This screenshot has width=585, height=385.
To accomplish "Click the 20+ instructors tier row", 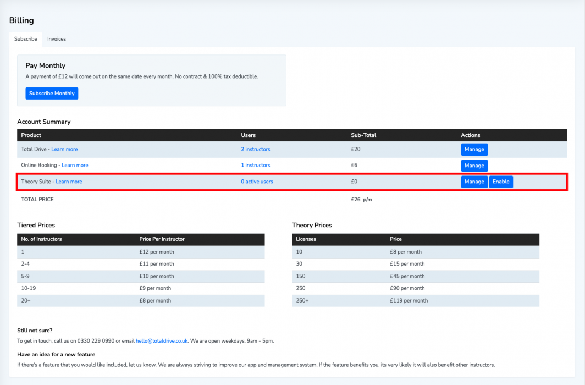I will (x=140, y=300).
